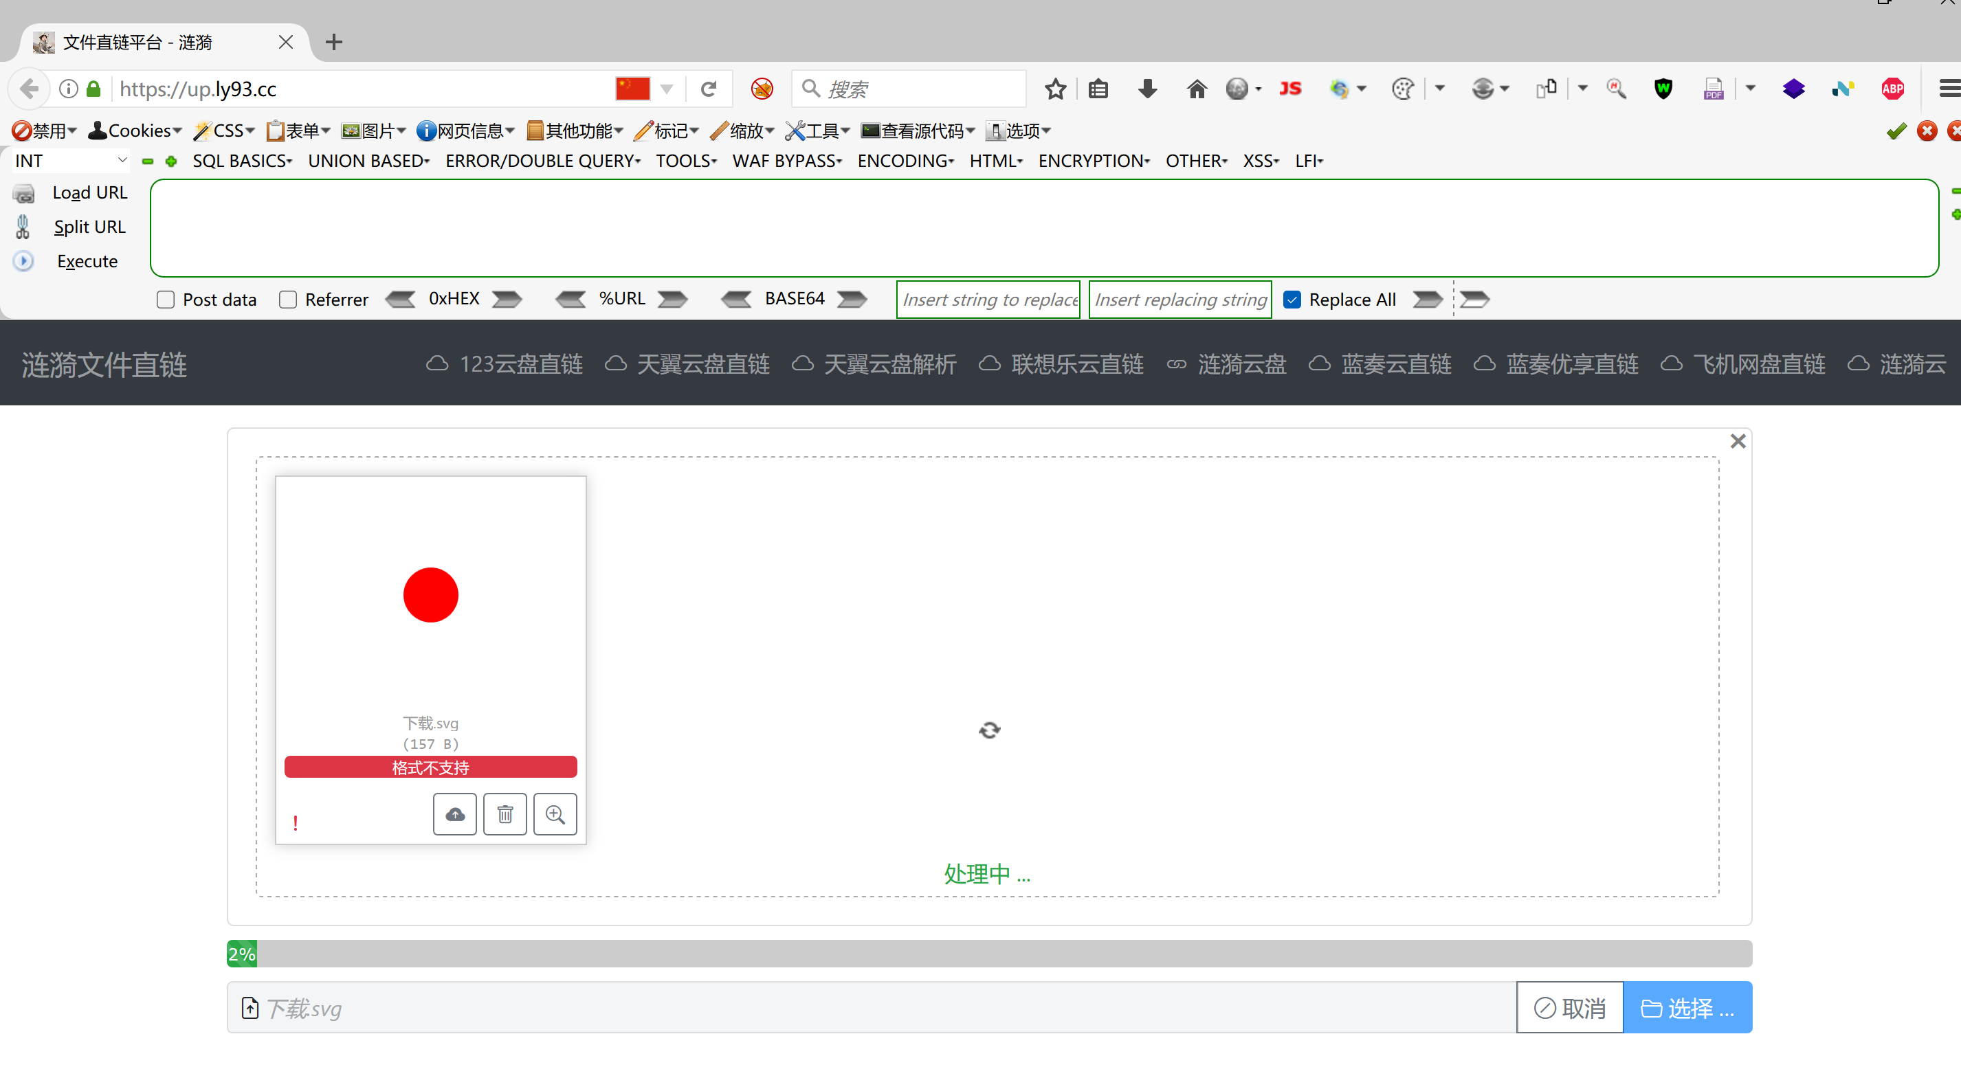The height and width of the screenshot is (1089, 1961).
Task: Click the zoom preview magnifier icon
Action: pyautogui.click(x=555, y=814)
